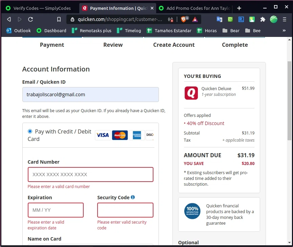
Task: Open the Outlook bookmark
Action: pos(19,30)
